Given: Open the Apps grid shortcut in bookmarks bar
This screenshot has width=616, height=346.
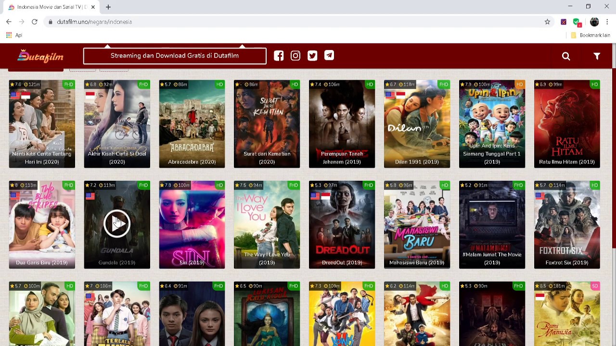Looking at the screenshot, I should (x=9, y=35).
